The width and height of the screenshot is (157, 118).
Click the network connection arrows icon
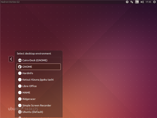pyautogui.click(x=132, y=2)
